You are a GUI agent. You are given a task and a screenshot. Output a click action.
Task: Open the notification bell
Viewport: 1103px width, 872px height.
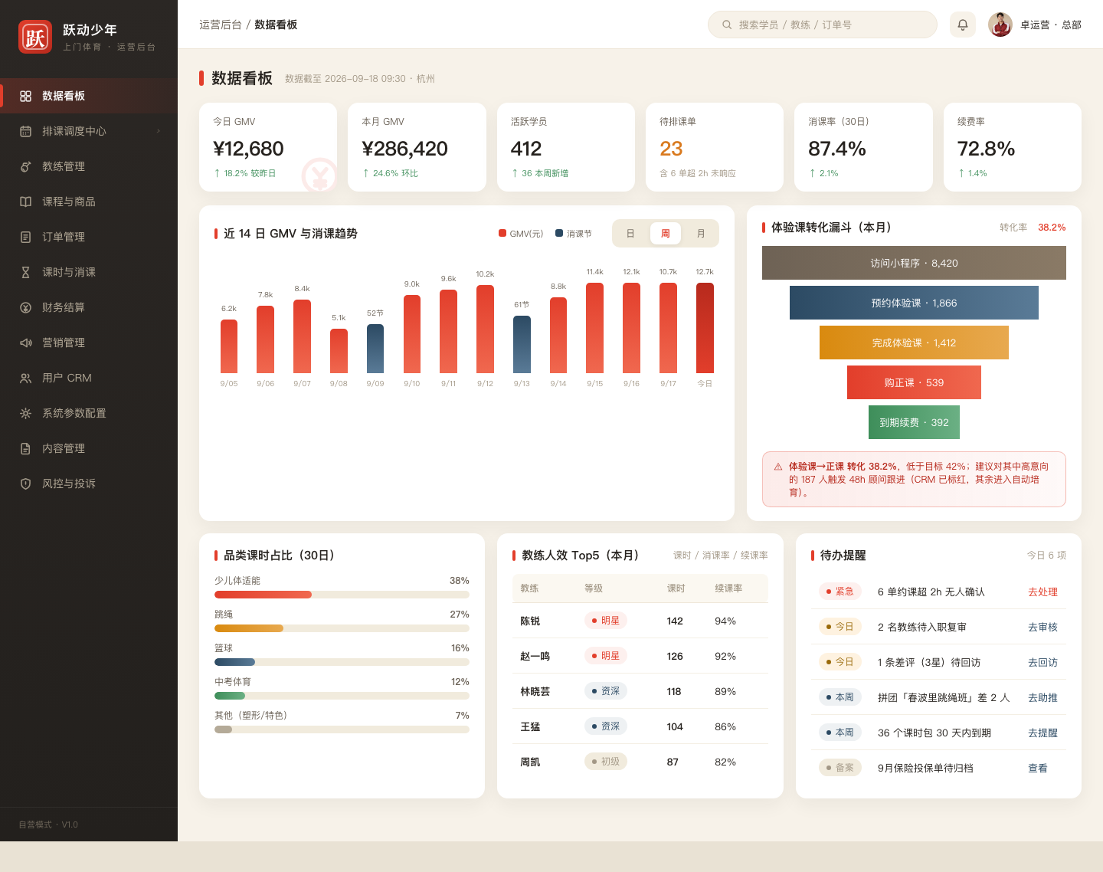963,25
